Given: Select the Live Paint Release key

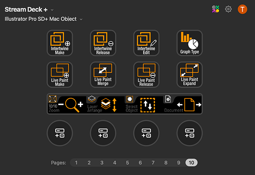Looking at the screenshot, I should click(146, 75).
